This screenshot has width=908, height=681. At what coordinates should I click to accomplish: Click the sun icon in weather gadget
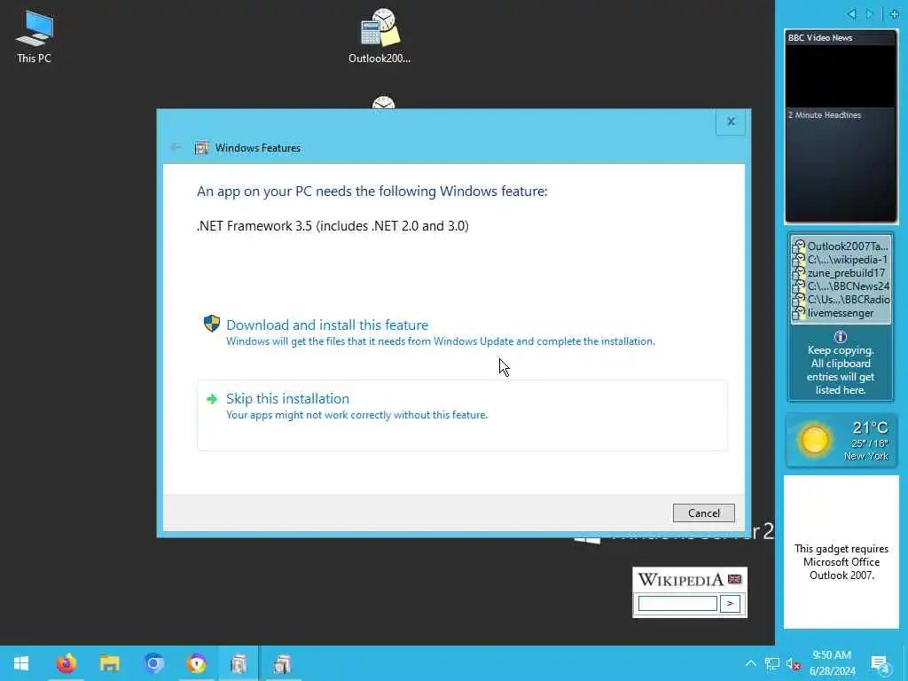(x=814, y=441)
